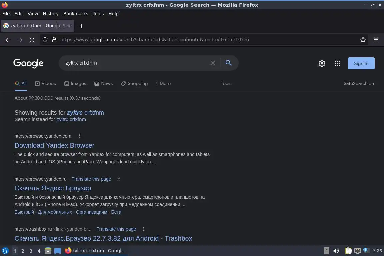Open the tracking protection shield icon
Screen dimensions: 384x256
click(x=45, y=40)
